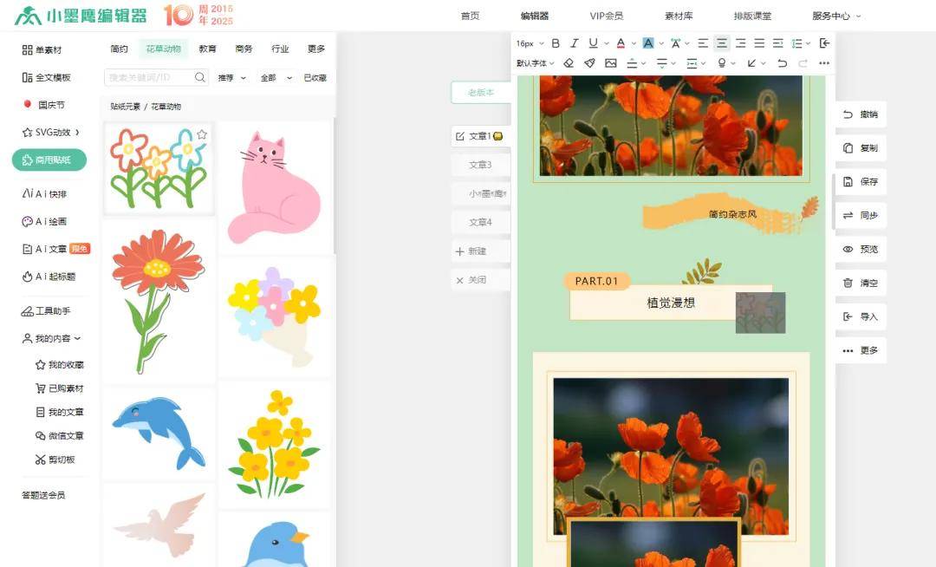Apply italic formatting from the toolbar
936x567 pixels.
[574, 43]
